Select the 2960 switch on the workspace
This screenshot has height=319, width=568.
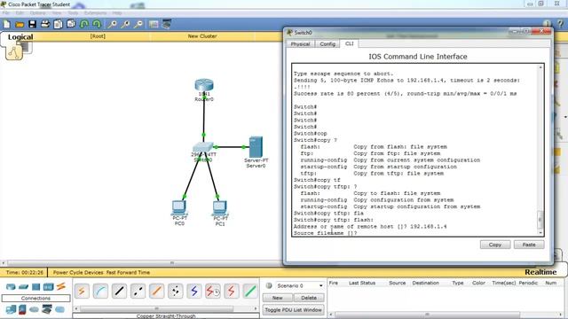pos(203,148)
